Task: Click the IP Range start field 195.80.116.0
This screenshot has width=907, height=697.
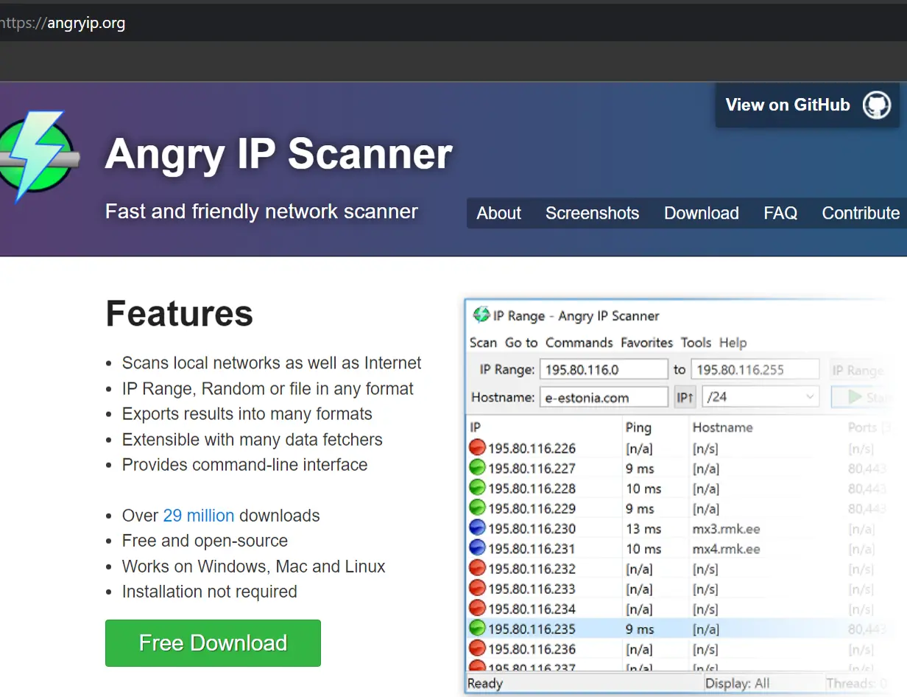Action: [603, 370]
